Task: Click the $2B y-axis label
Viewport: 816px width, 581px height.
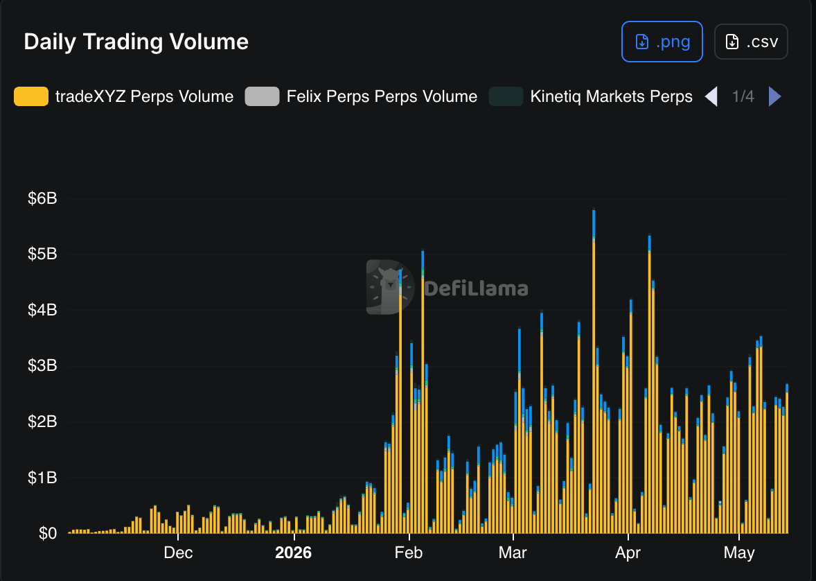Action: coord(43,422)
